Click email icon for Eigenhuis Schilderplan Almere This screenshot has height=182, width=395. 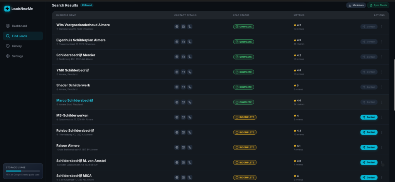(x=183, y=42)
